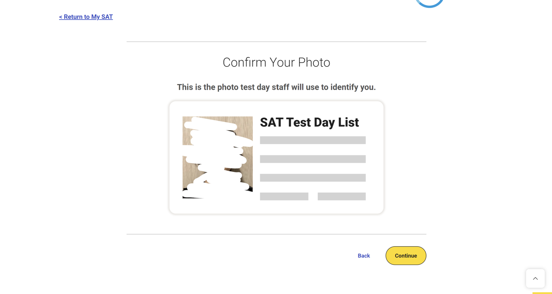
Task: Click the less-than arrow before Return
Action: click(x=61, y=17)
